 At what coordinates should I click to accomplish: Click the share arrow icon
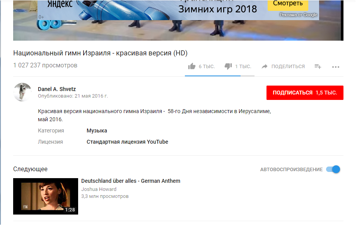265,66
